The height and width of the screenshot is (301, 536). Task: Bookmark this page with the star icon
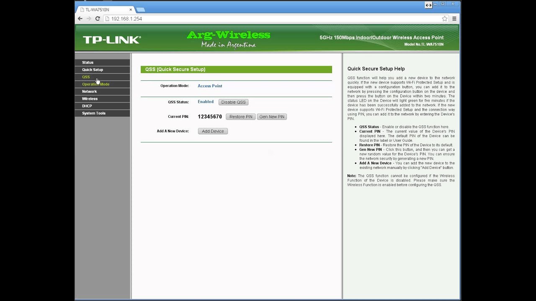pos(445,19)
